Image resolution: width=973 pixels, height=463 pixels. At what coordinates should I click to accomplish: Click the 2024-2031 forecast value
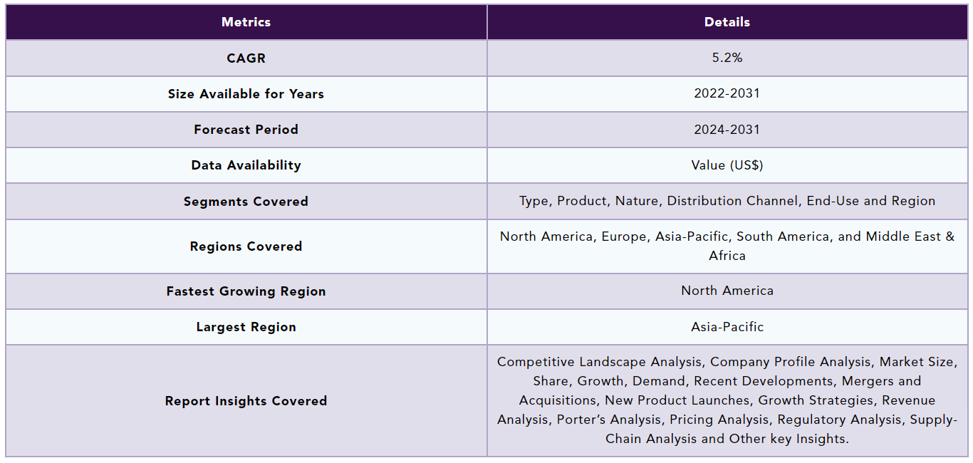(x=727, y=130)
